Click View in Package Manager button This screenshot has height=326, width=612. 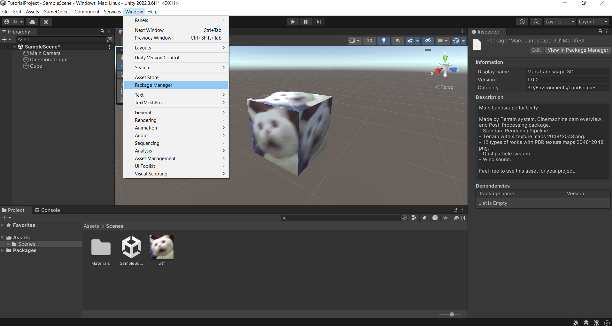point(577,50)
